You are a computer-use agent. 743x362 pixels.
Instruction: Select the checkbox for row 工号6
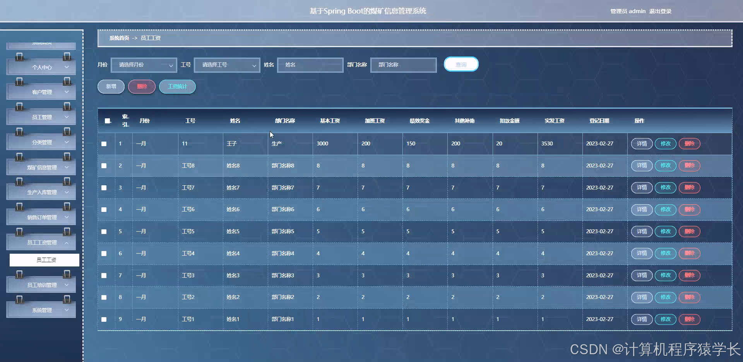click(x=104, y=210)
